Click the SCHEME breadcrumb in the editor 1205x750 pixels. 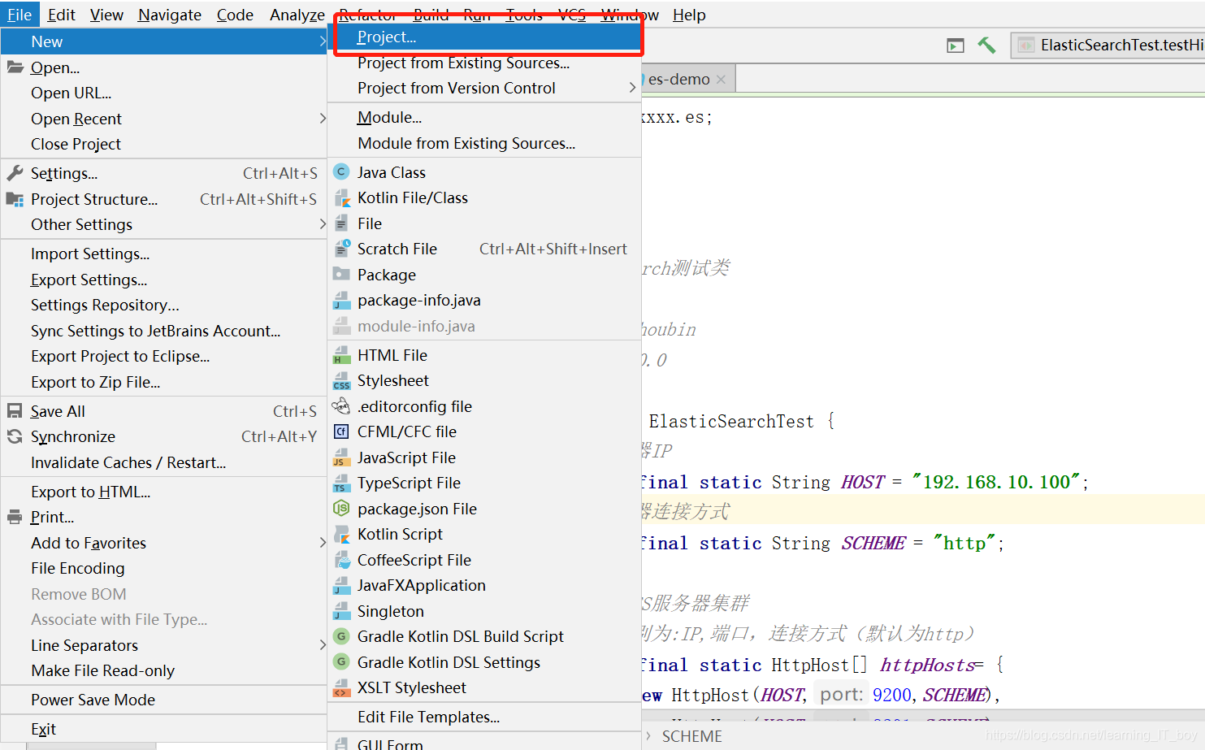[691, 736]
